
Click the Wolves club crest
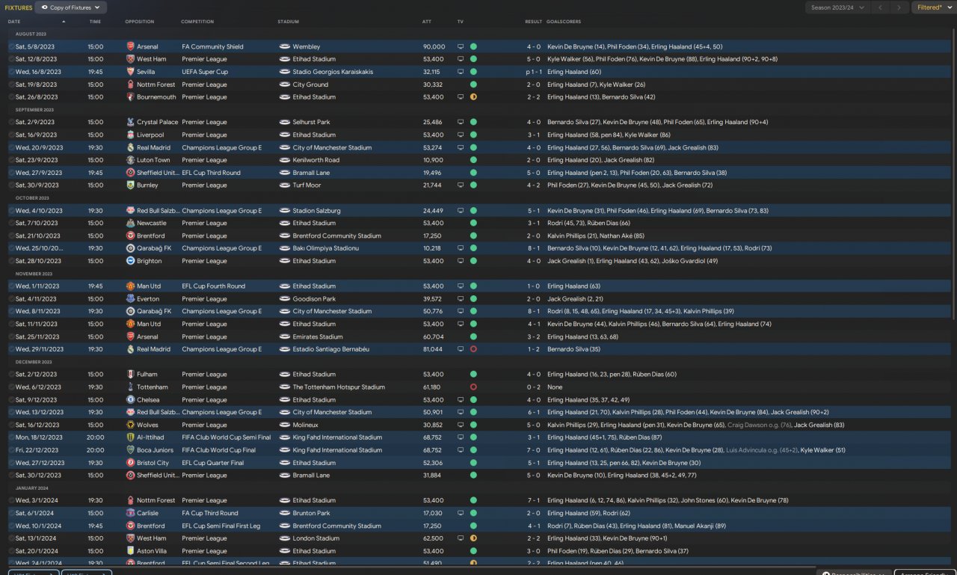coord(131,425)
